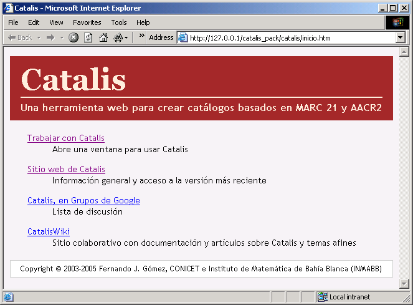Open the Help menu
Viewport: 413px width, 305px height.
tap(143, 22)
